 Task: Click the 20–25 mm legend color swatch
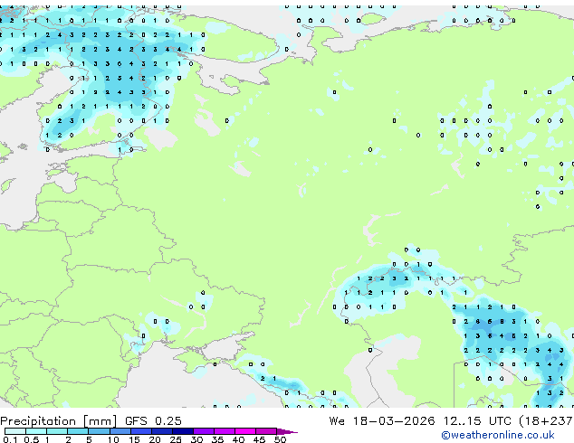pyautogui.click(x=162, y=431)
